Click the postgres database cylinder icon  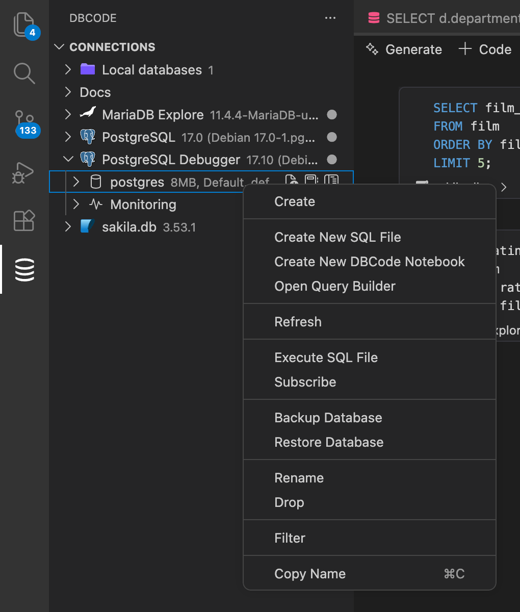(x=96, y=182)
